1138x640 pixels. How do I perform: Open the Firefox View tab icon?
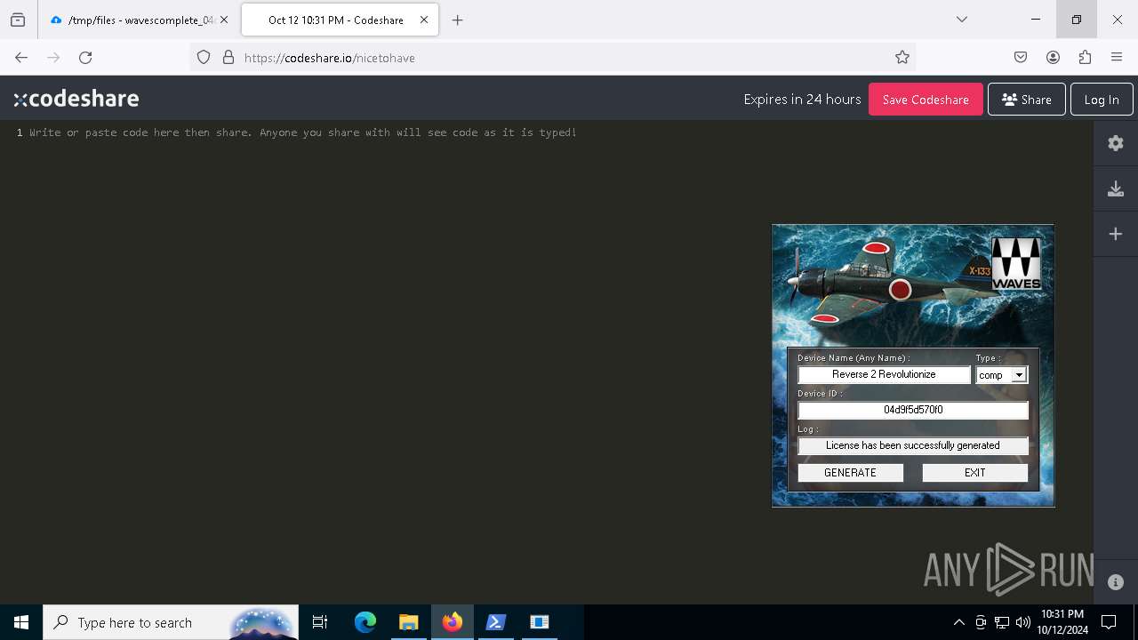point(18,20)
